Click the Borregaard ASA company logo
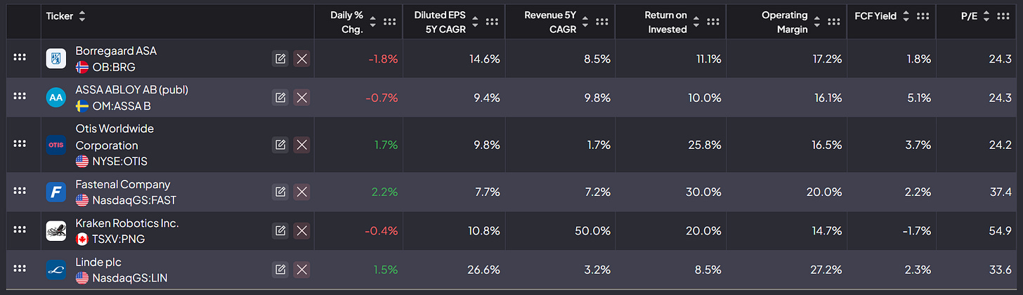Viewport: 1023px width, 295px height. point(56,59)
